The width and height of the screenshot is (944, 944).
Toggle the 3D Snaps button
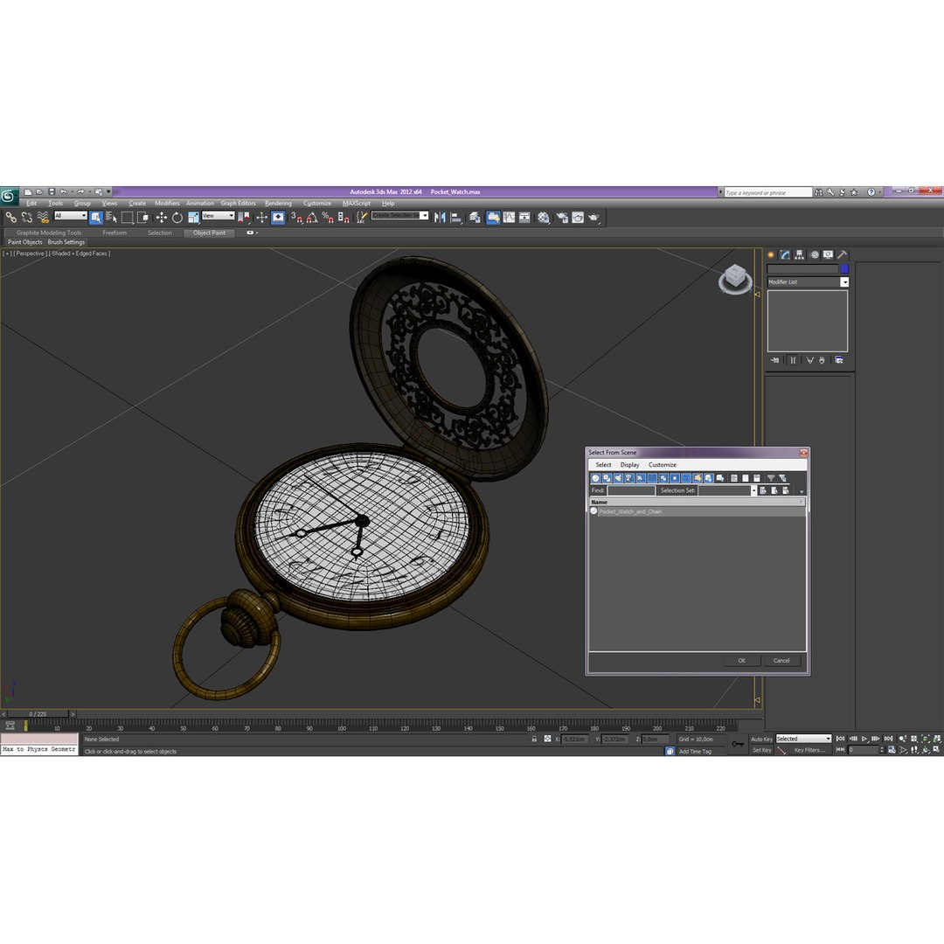297,218
